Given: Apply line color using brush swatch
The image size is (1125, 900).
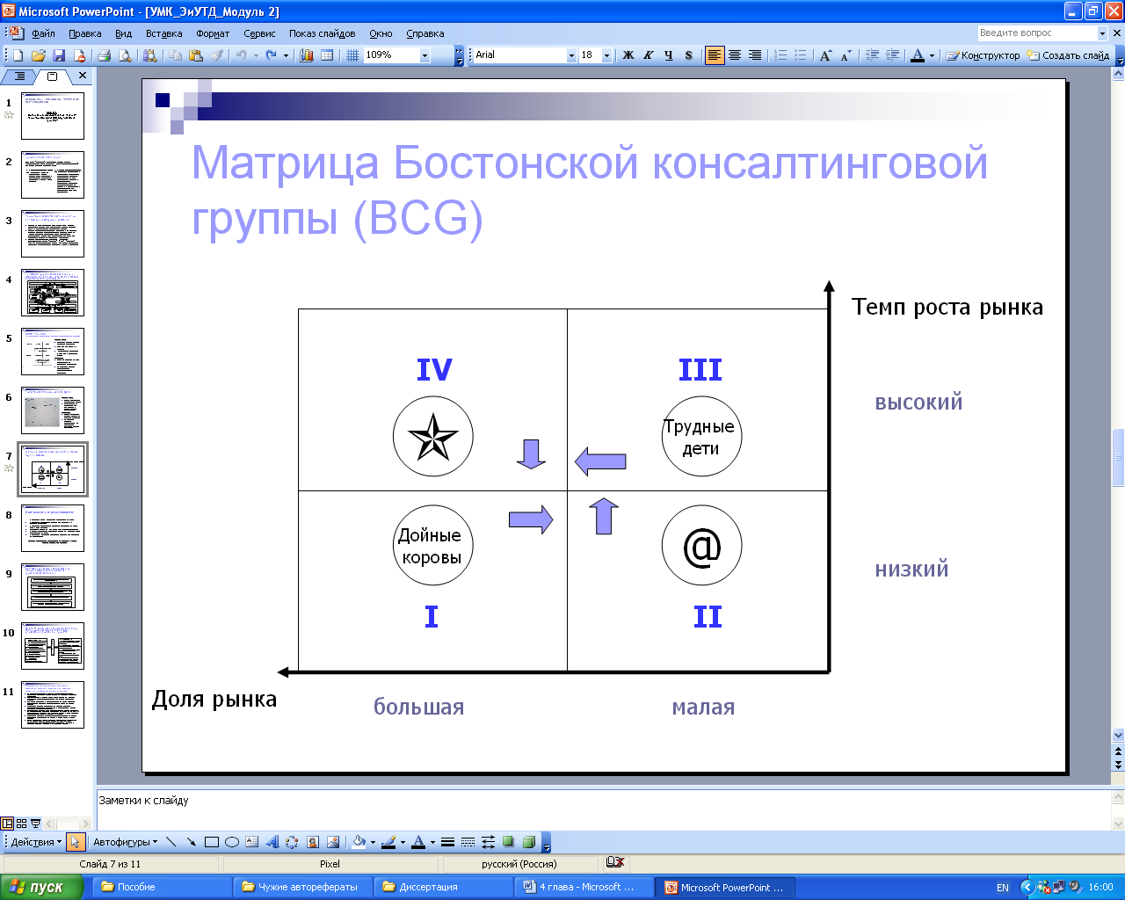Looking at the screenshot, I should (388, 842).
